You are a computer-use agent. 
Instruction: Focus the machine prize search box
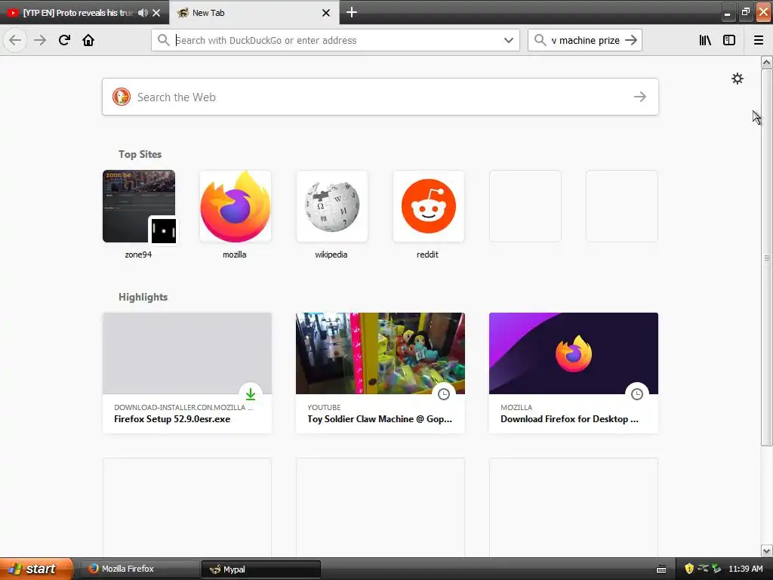[585, 40]
